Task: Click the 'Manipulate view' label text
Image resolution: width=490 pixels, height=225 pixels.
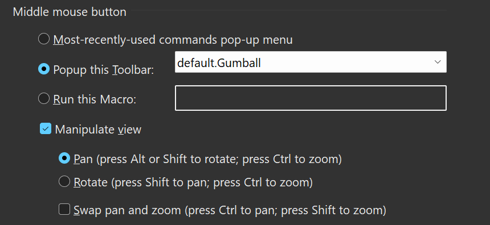Action: 98,130
